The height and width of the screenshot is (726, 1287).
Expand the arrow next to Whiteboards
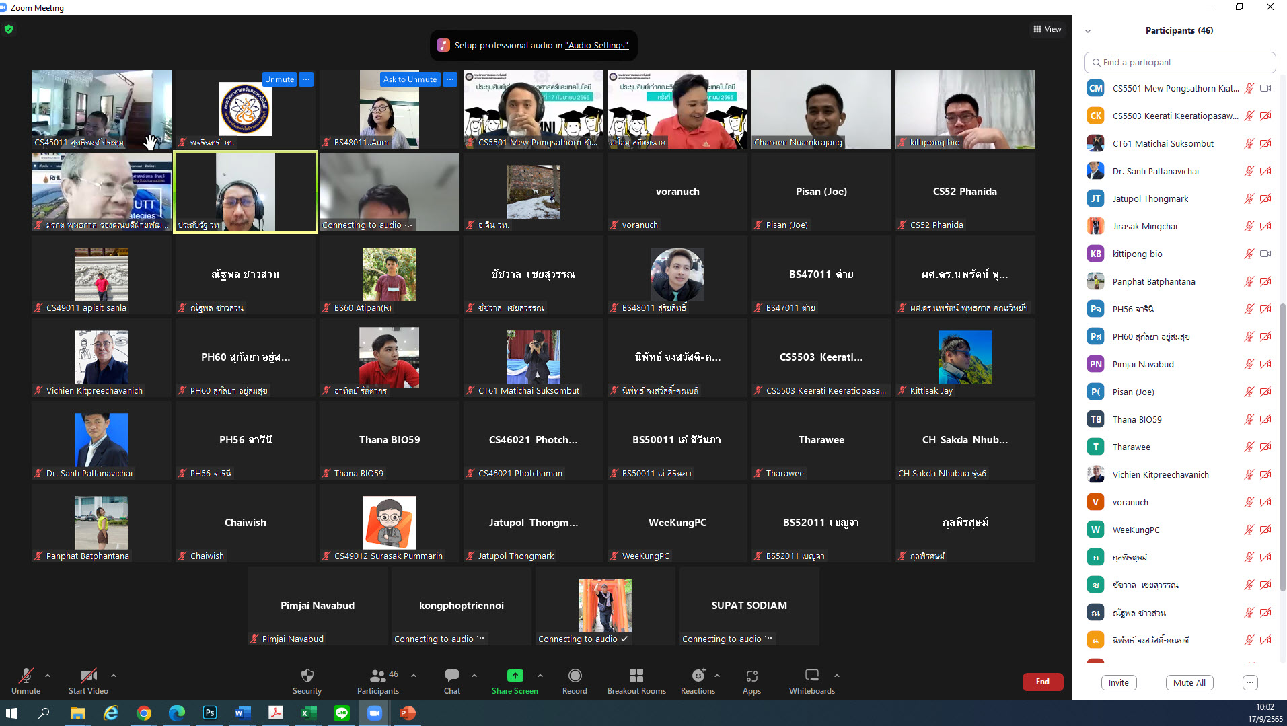837,675
